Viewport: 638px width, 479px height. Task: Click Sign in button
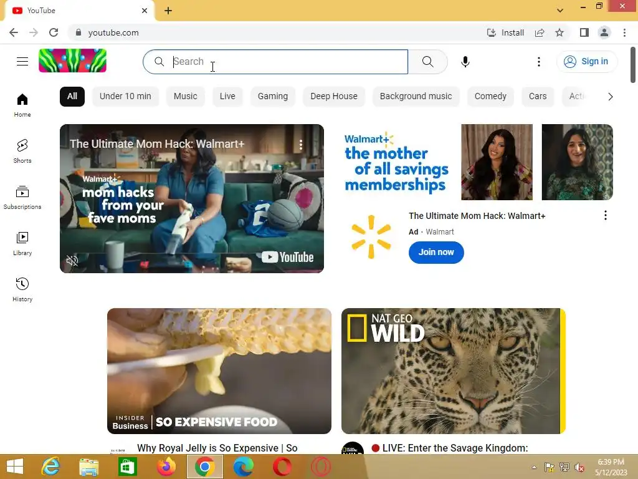point(587,62)
